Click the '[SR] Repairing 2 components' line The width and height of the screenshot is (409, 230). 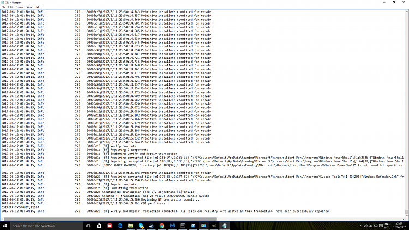(x=75, y=150)
